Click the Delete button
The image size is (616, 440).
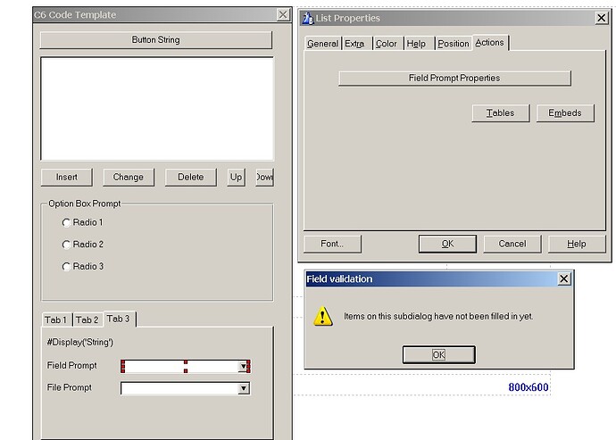[x=190, y=178]
